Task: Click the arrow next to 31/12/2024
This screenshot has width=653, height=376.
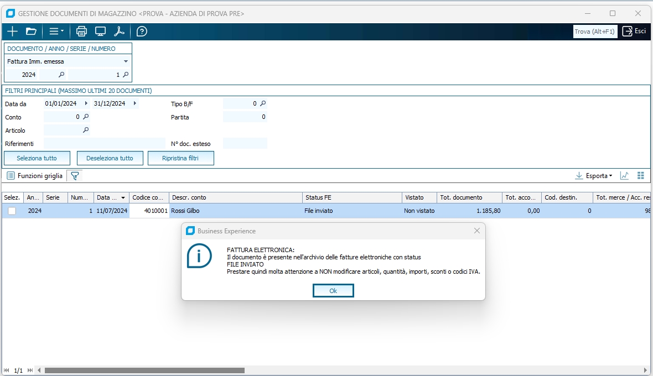Action: (135, 103)
